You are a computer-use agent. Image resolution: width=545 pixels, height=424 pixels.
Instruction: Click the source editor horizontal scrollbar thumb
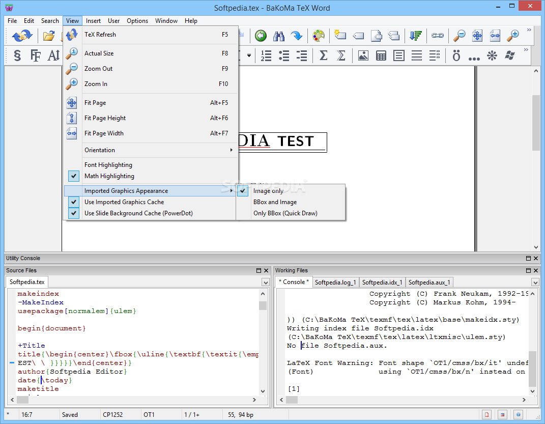22,400
